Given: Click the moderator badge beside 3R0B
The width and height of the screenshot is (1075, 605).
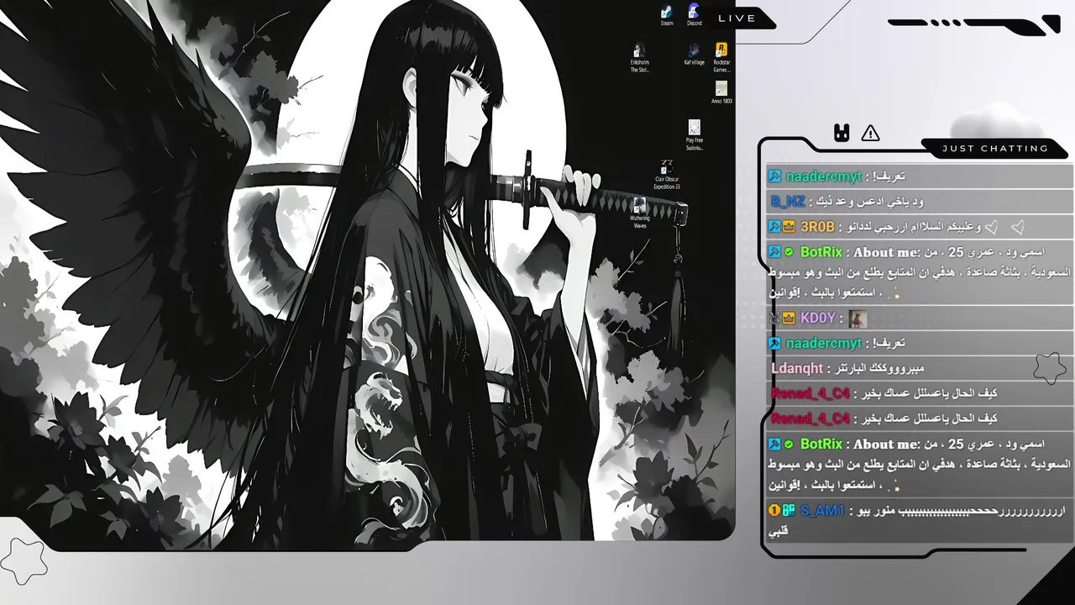Looking at the screenshot, I should [774, 227].
